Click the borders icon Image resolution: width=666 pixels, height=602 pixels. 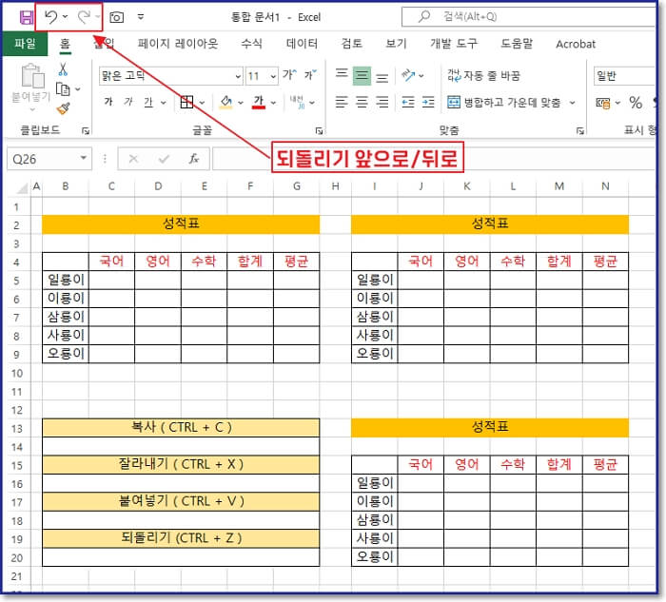pyautogui.click(x=186, y=103)
